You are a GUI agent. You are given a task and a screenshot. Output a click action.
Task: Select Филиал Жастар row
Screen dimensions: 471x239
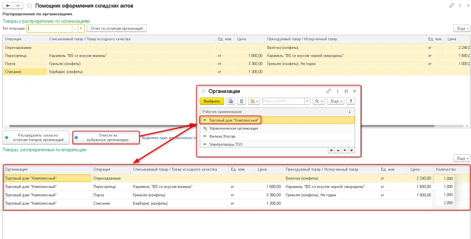pyautogui.click(x=277, y=136)
